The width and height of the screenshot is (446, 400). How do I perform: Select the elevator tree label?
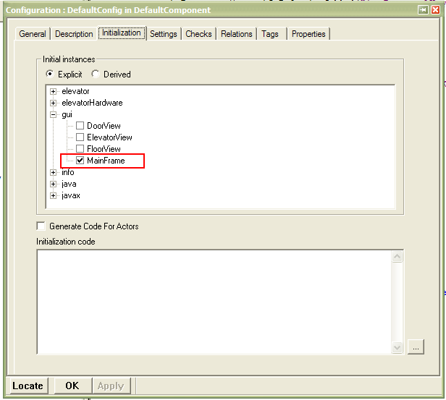(75, 91)
